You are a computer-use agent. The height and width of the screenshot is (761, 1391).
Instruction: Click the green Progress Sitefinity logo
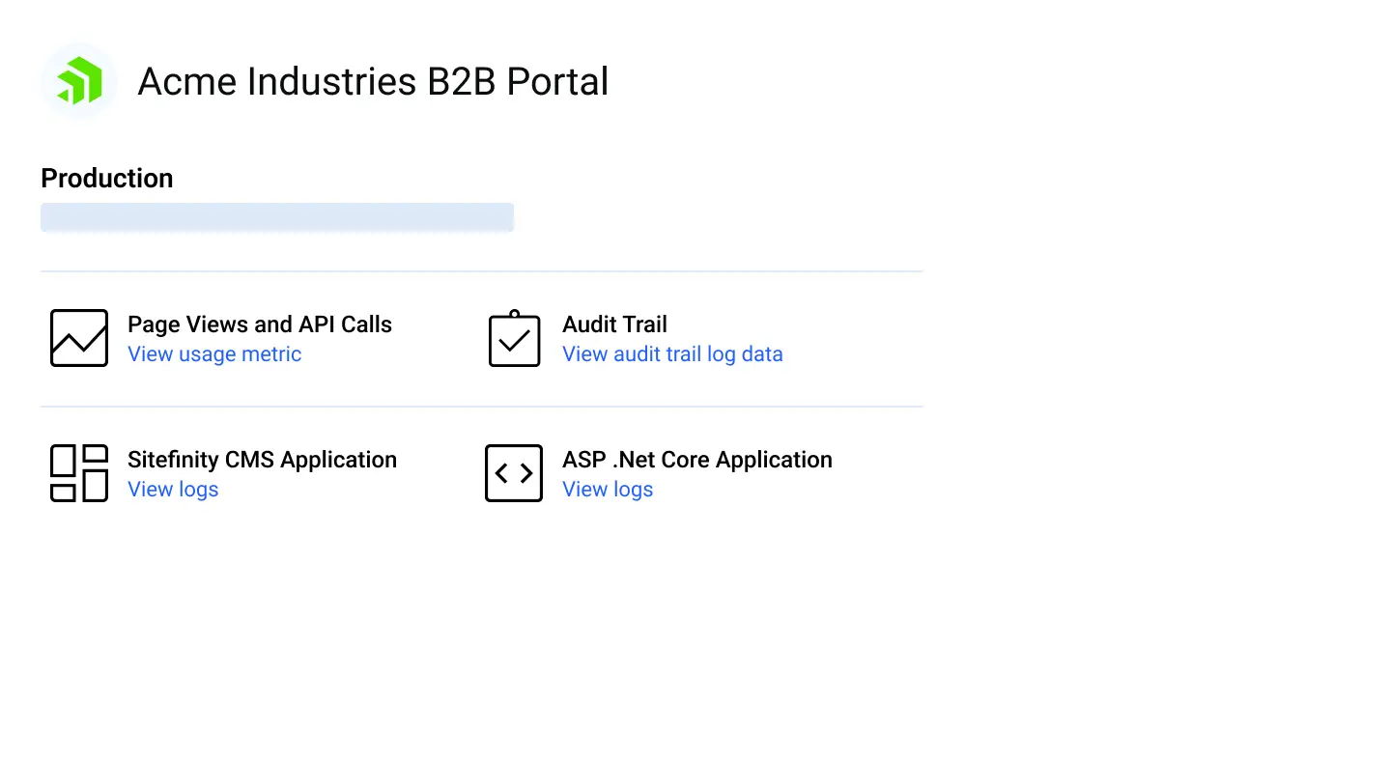[78, 81]
